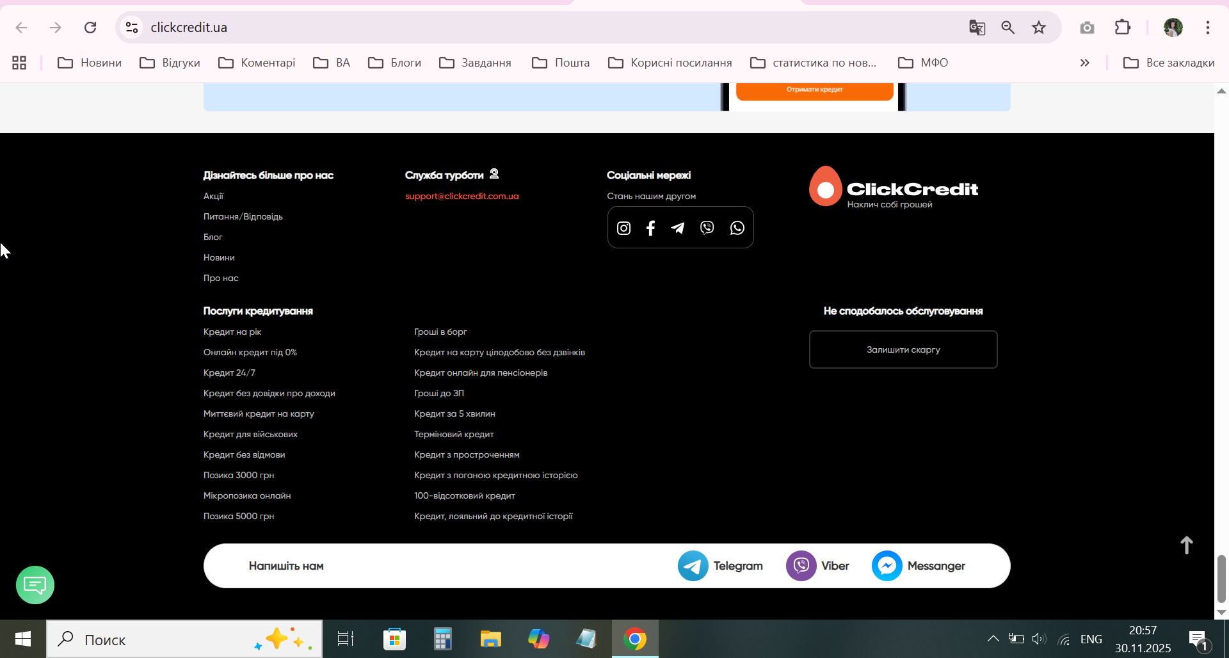Open the Все закладки folder
1229x658 pixels.
click(x=1169, y=63)
